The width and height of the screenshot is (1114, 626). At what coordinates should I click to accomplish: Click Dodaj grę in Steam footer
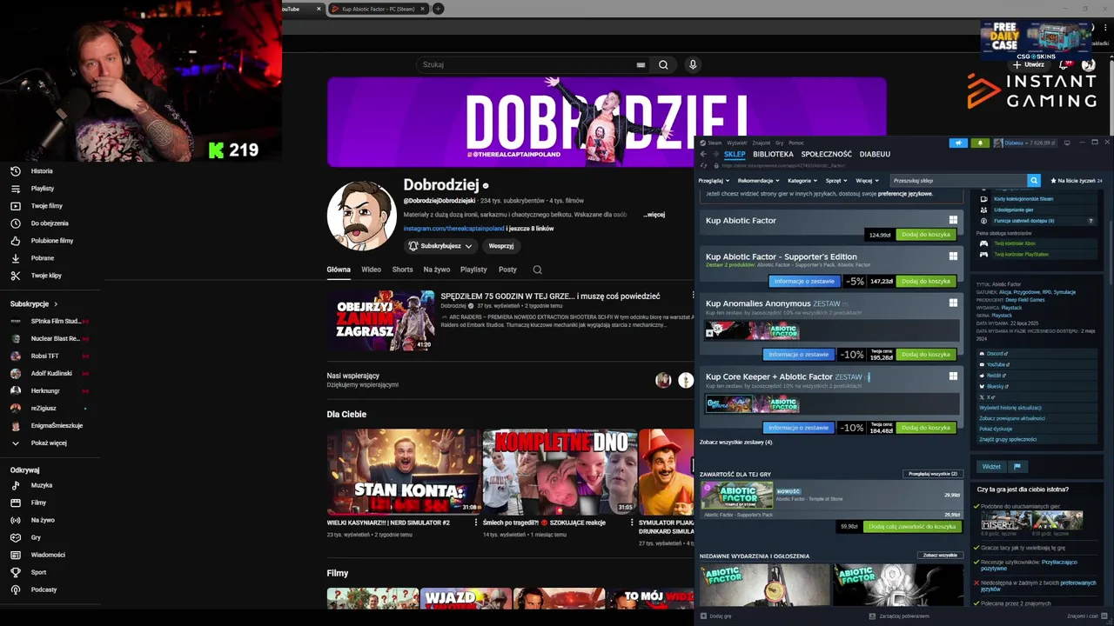(x=715, y=616)
